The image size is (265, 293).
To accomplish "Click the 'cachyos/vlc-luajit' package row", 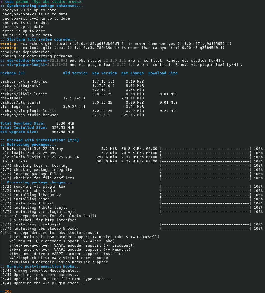I will click(x=89, y=103).
